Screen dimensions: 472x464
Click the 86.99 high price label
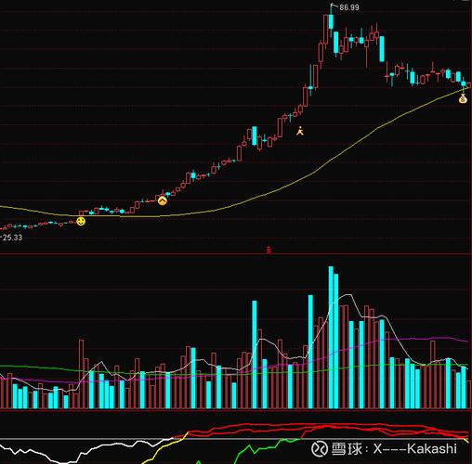tap(349, 7)
